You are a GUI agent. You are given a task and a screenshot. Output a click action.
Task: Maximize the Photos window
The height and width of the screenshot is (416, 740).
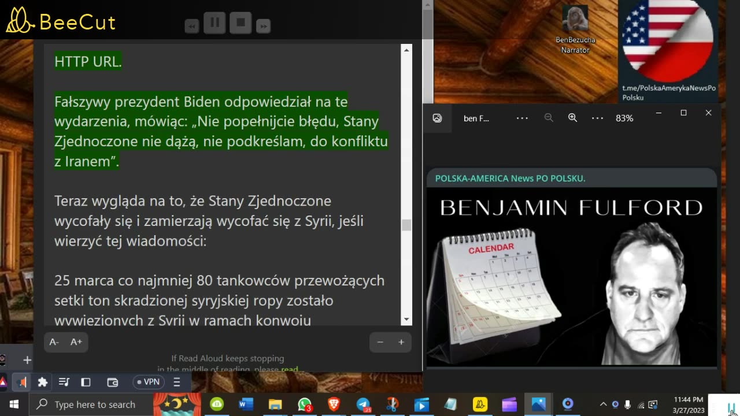(683, 113)
